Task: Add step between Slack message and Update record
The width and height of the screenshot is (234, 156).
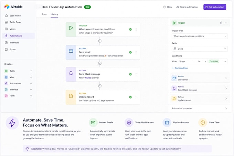Action: click(x=100, y=86)
